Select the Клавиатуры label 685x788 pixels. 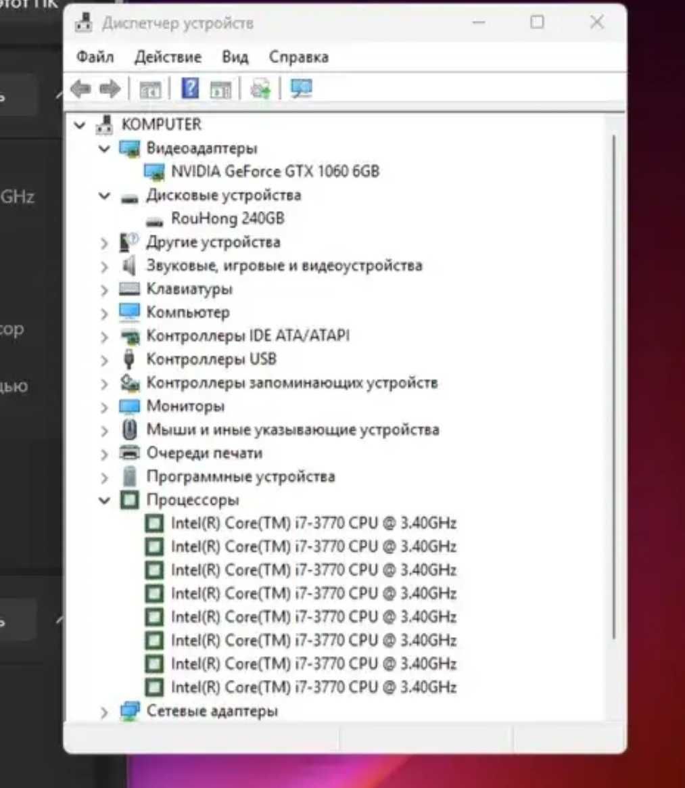tap(189, 289)
